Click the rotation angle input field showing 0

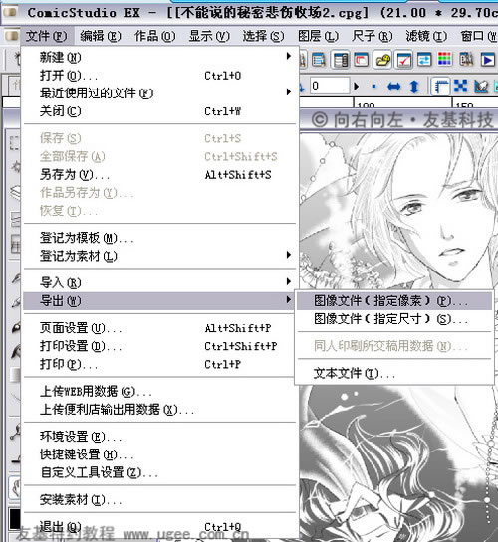click(329, 86)
